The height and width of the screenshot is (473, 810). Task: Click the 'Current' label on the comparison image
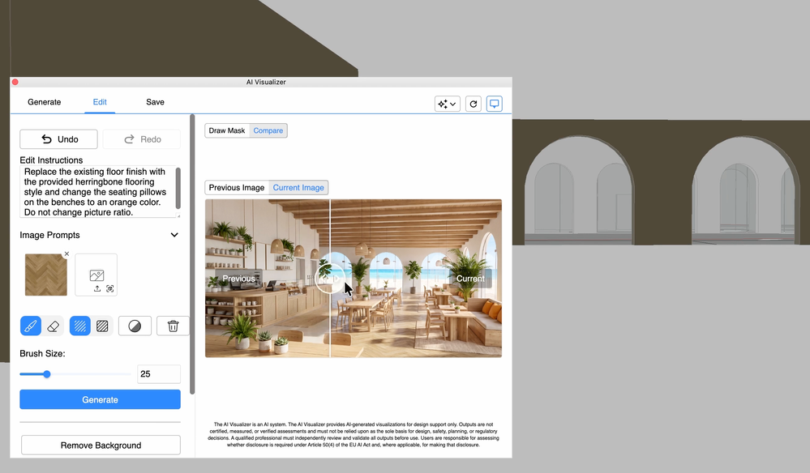(x=470, y=279)
